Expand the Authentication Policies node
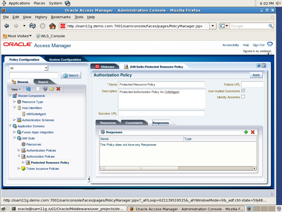The width and height of the screenshot is (282, 212). click(19, 150)
